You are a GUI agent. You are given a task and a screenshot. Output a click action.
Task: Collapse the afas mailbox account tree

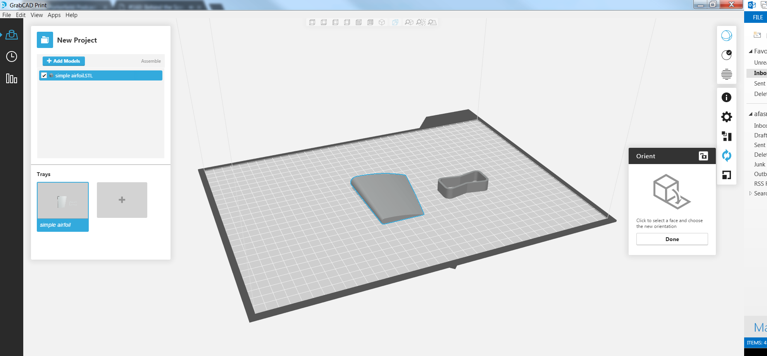click(751, 114)
